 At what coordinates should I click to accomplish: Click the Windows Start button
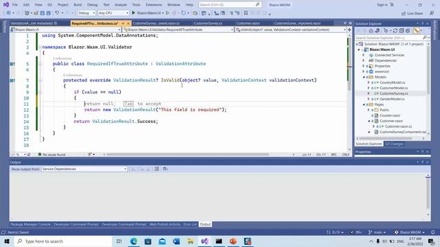[x=7, y=241]
